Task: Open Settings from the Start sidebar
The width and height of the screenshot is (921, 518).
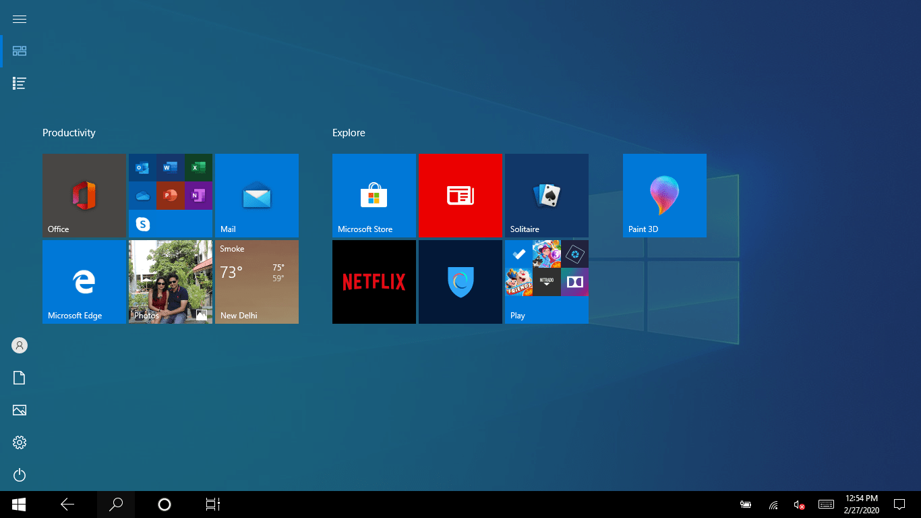Action: [20, 442]
